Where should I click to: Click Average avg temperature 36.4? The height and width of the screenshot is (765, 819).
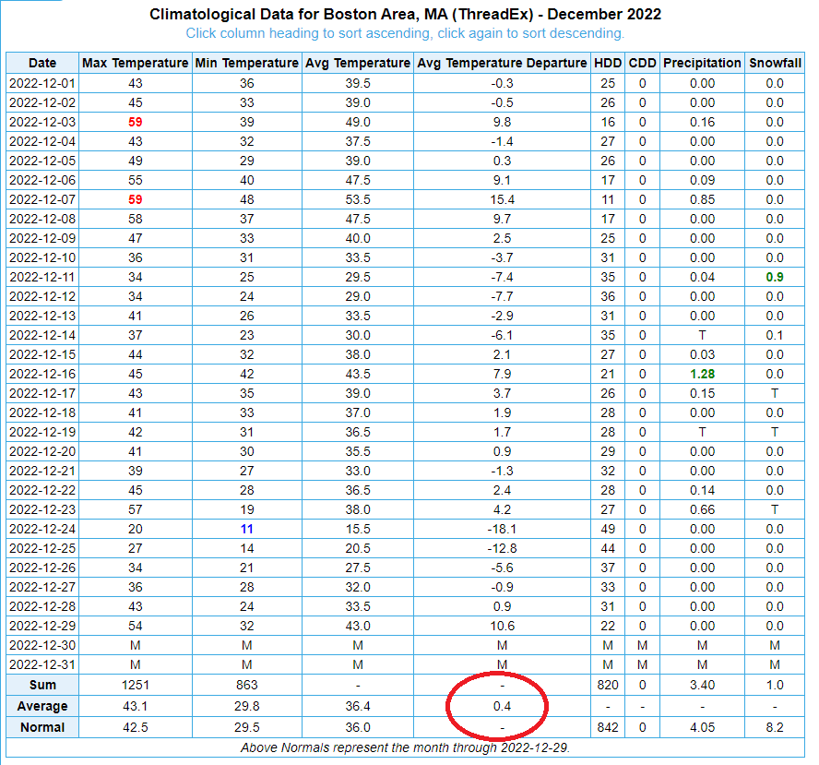click(358, 707)
